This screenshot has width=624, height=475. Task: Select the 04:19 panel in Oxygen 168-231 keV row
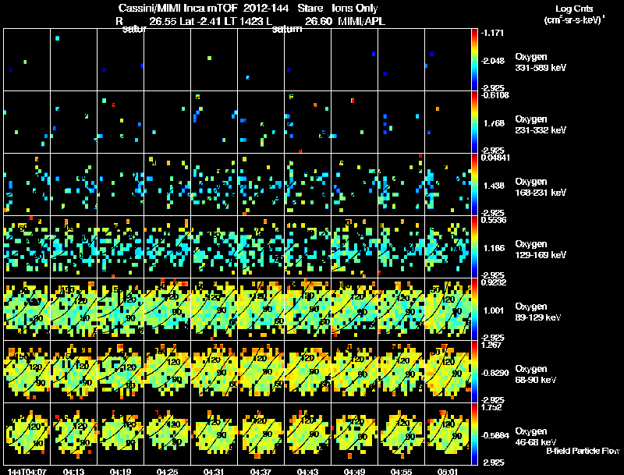(x=121, y=184)
